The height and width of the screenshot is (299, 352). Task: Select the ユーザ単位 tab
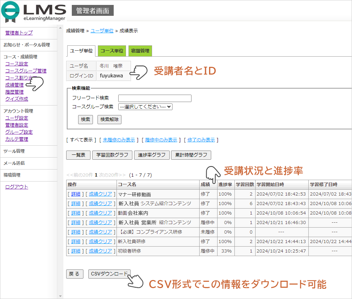click(x=81, y=51)
